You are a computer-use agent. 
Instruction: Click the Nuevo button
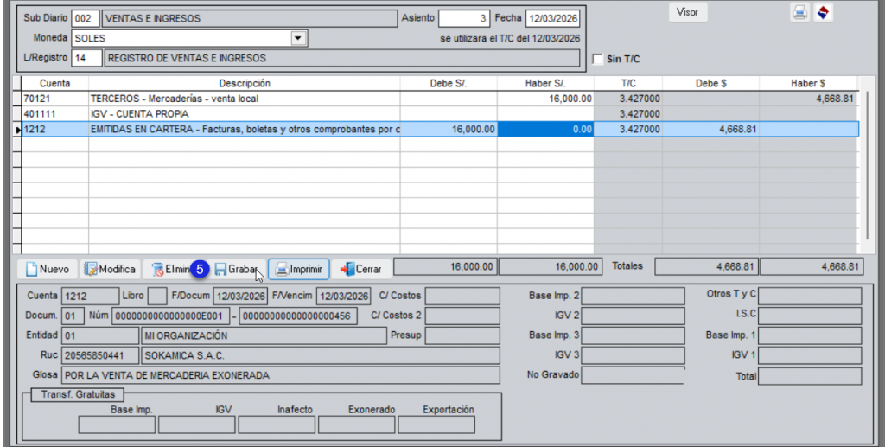[48, 269]
